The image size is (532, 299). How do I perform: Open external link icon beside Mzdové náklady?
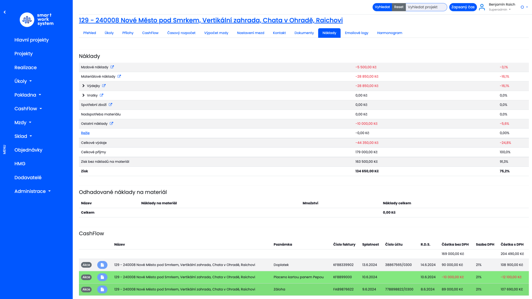coord(112,67)
